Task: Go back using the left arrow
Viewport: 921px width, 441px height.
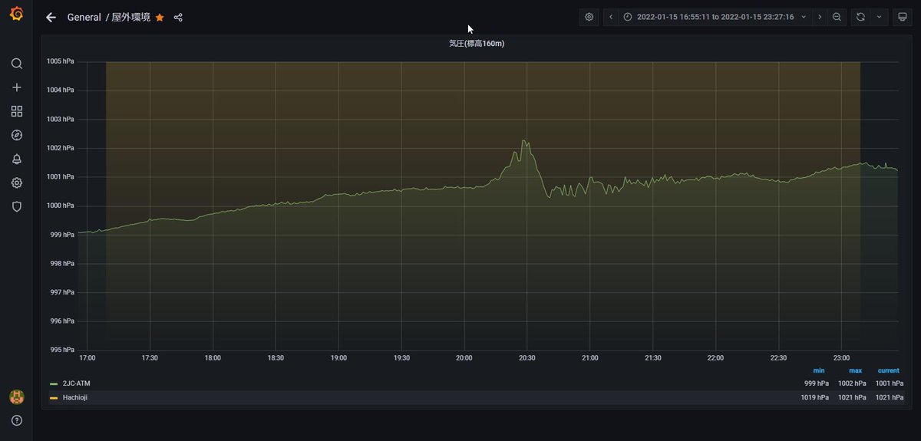Action: [51, 17]
